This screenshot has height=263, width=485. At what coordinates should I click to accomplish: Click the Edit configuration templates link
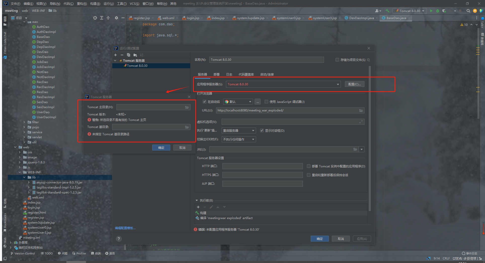click(125, 228)
